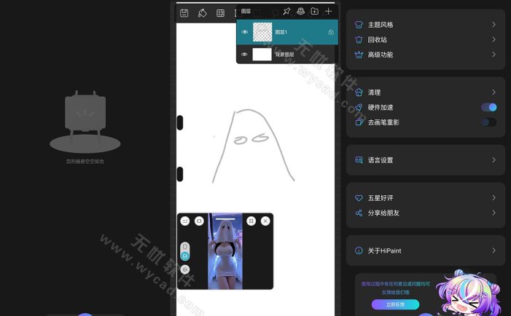Click the 图层1 layer name
This screenshot has width=511, height=316.
pyautogui.click(x=281, y=32)
